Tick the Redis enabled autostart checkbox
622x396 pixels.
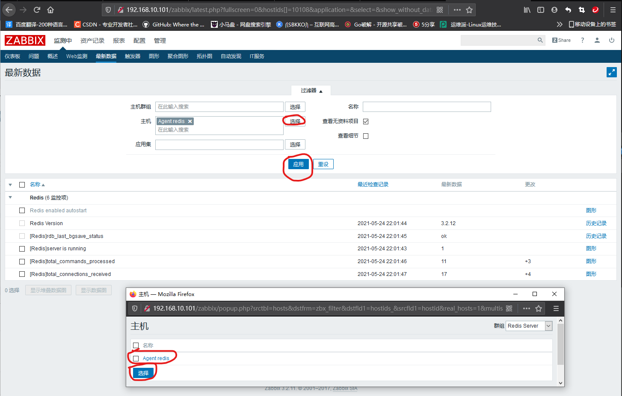coord(22,210)
